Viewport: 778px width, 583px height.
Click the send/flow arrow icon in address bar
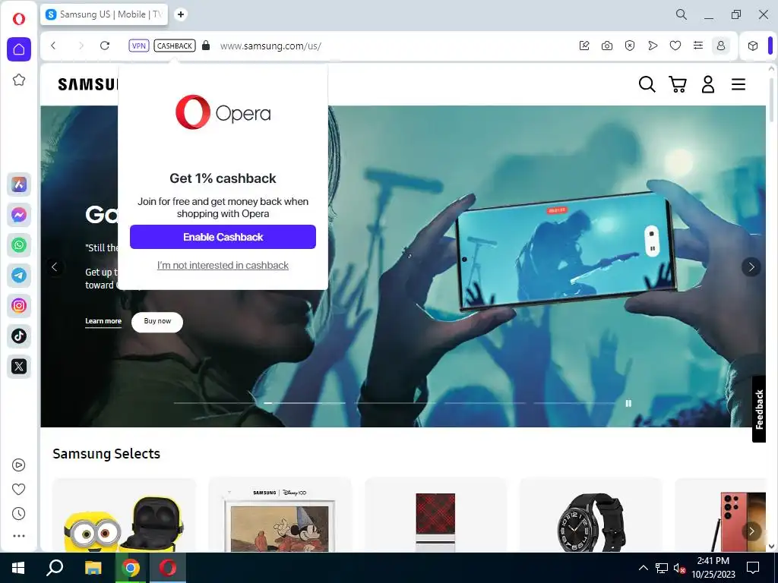[653, 46]
